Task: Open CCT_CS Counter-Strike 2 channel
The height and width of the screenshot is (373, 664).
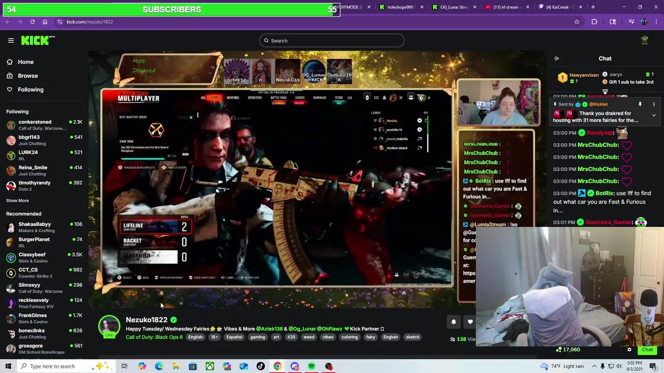Action: [x=44, y=272]
